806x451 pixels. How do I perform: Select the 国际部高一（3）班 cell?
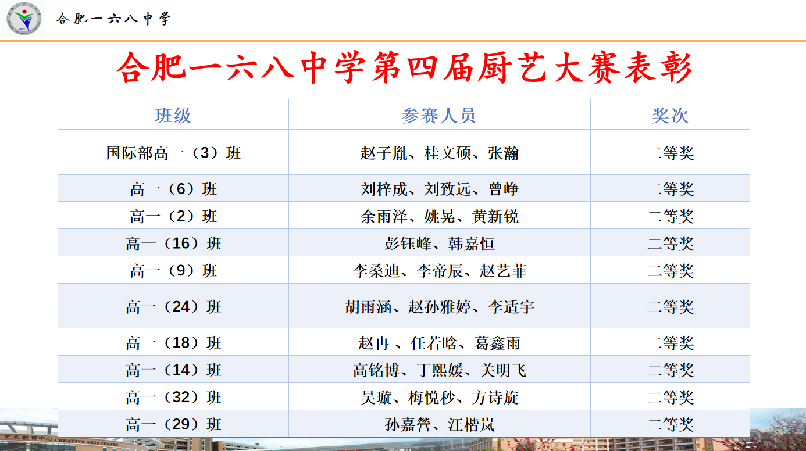[x=173, y=153]
